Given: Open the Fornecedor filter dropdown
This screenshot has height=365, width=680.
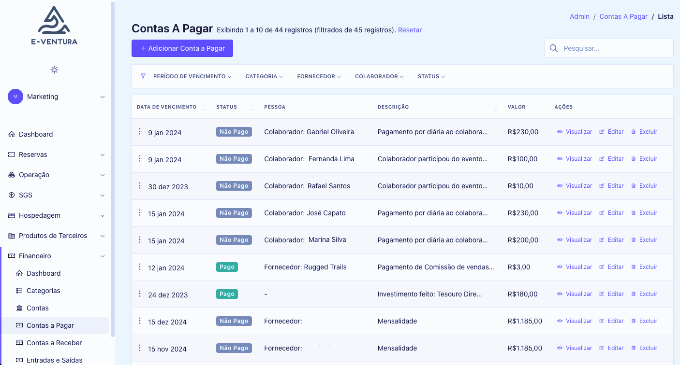Looking at the screenshot, I should (x=319, y=76).
